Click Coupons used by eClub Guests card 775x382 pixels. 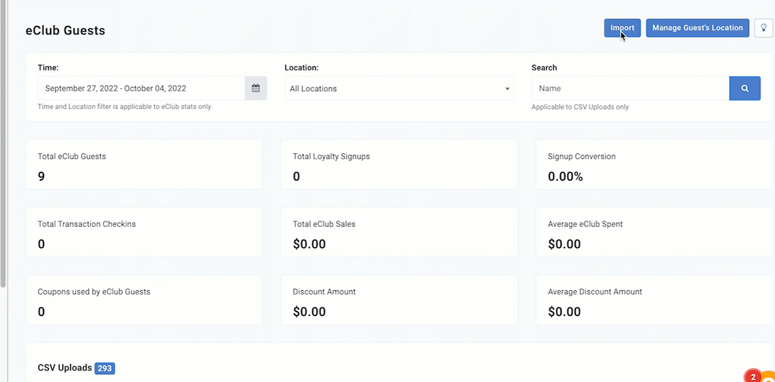(x=144, y=300)
